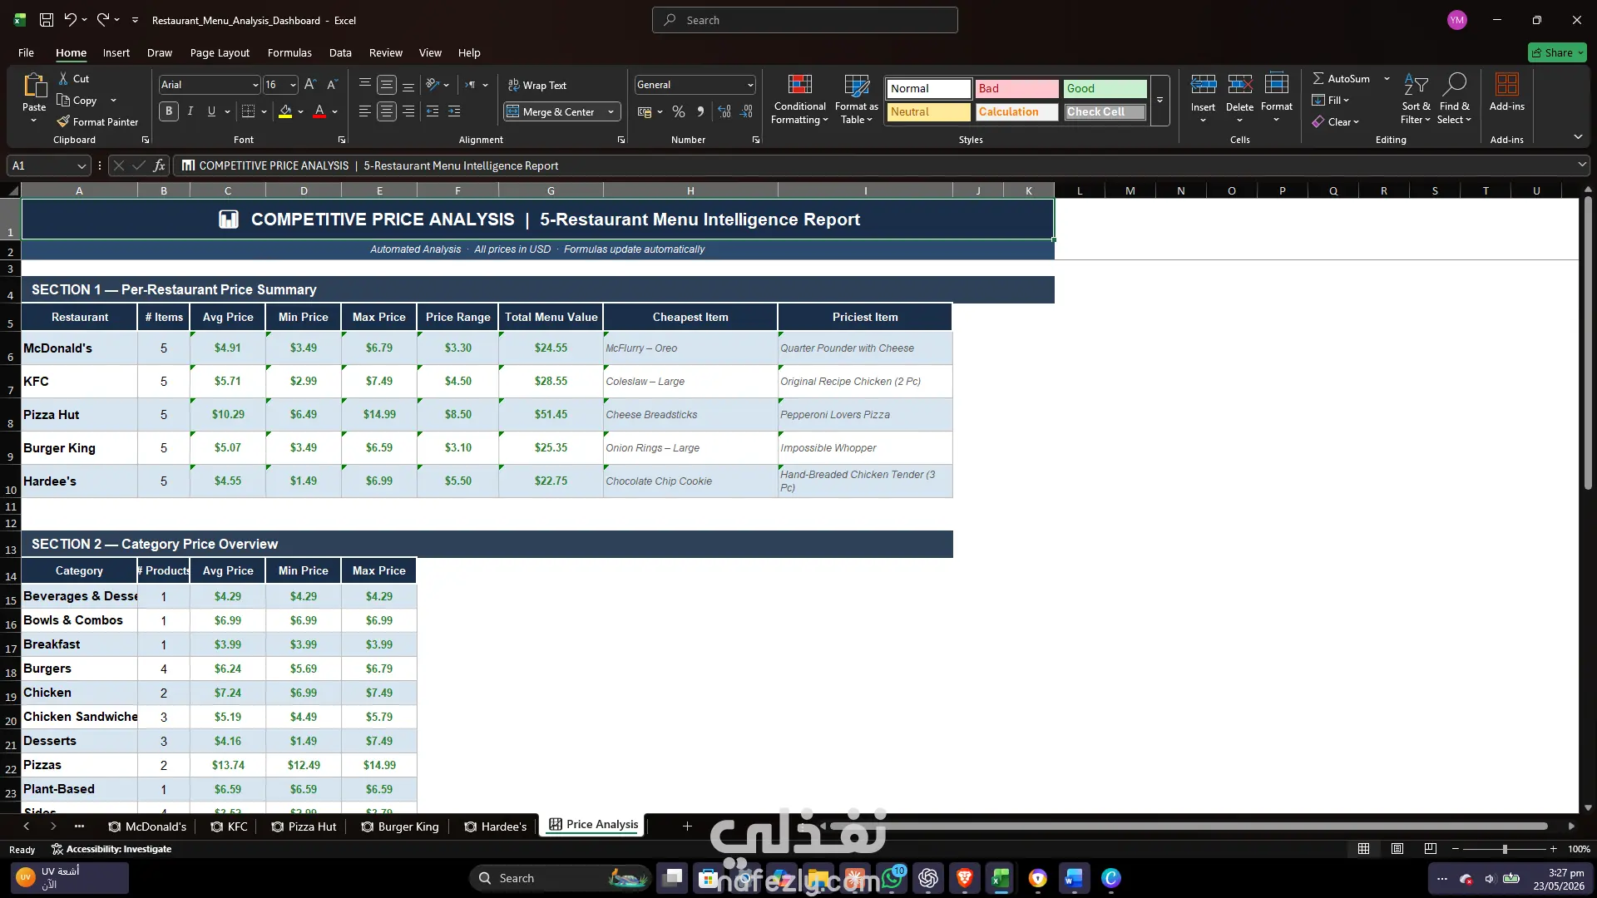Toggle middle vertical alignment
1597x898 pixels.
(x=386, y=85)
